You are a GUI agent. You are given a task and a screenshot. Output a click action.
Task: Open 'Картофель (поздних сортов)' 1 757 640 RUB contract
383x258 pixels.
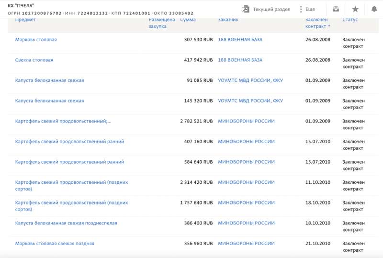[71, 206]
